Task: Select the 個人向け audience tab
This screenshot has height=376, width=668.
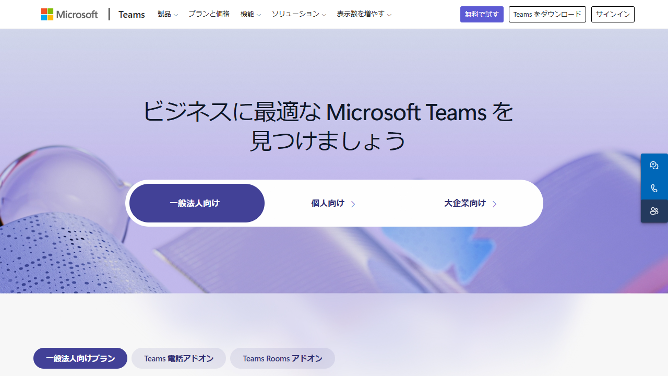Action: tap(333, 203)
